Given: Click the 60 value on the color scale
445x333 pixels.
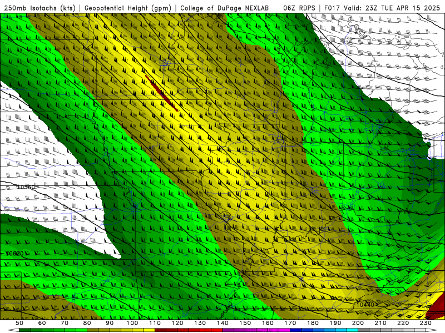Looking at the screenshot, I should (42, 323).
